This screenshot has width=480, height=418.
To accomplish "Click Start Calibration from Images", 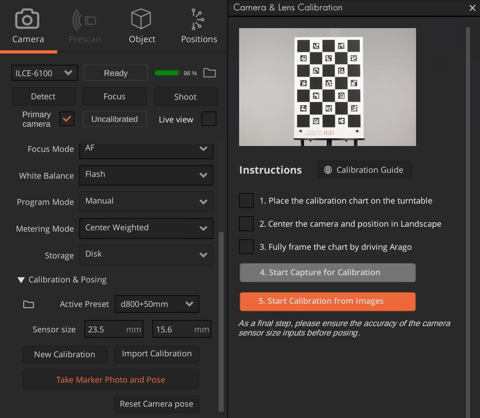I will pos(327,301).
